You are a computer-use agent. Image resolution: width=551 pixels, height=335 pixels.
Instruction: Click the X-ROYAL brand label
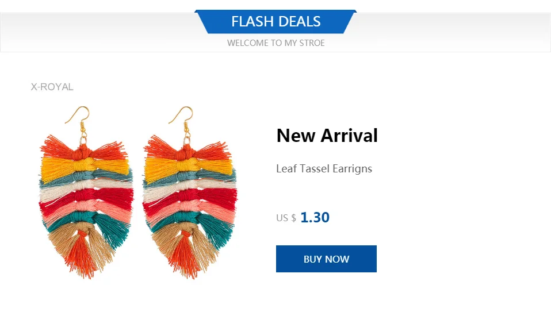52,87
